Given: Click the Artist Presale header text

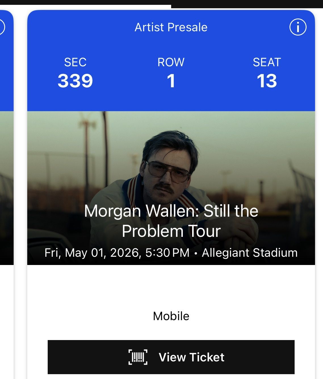Looking at the screenshot, I should tap(171, 27).
